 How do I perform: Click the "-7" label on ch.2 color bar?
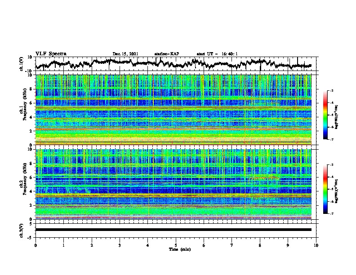331,213
